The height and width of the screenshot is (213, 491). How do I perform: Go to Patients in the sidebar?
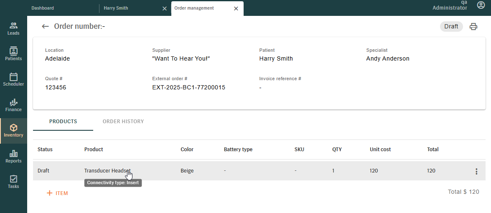tap(13, 54)
